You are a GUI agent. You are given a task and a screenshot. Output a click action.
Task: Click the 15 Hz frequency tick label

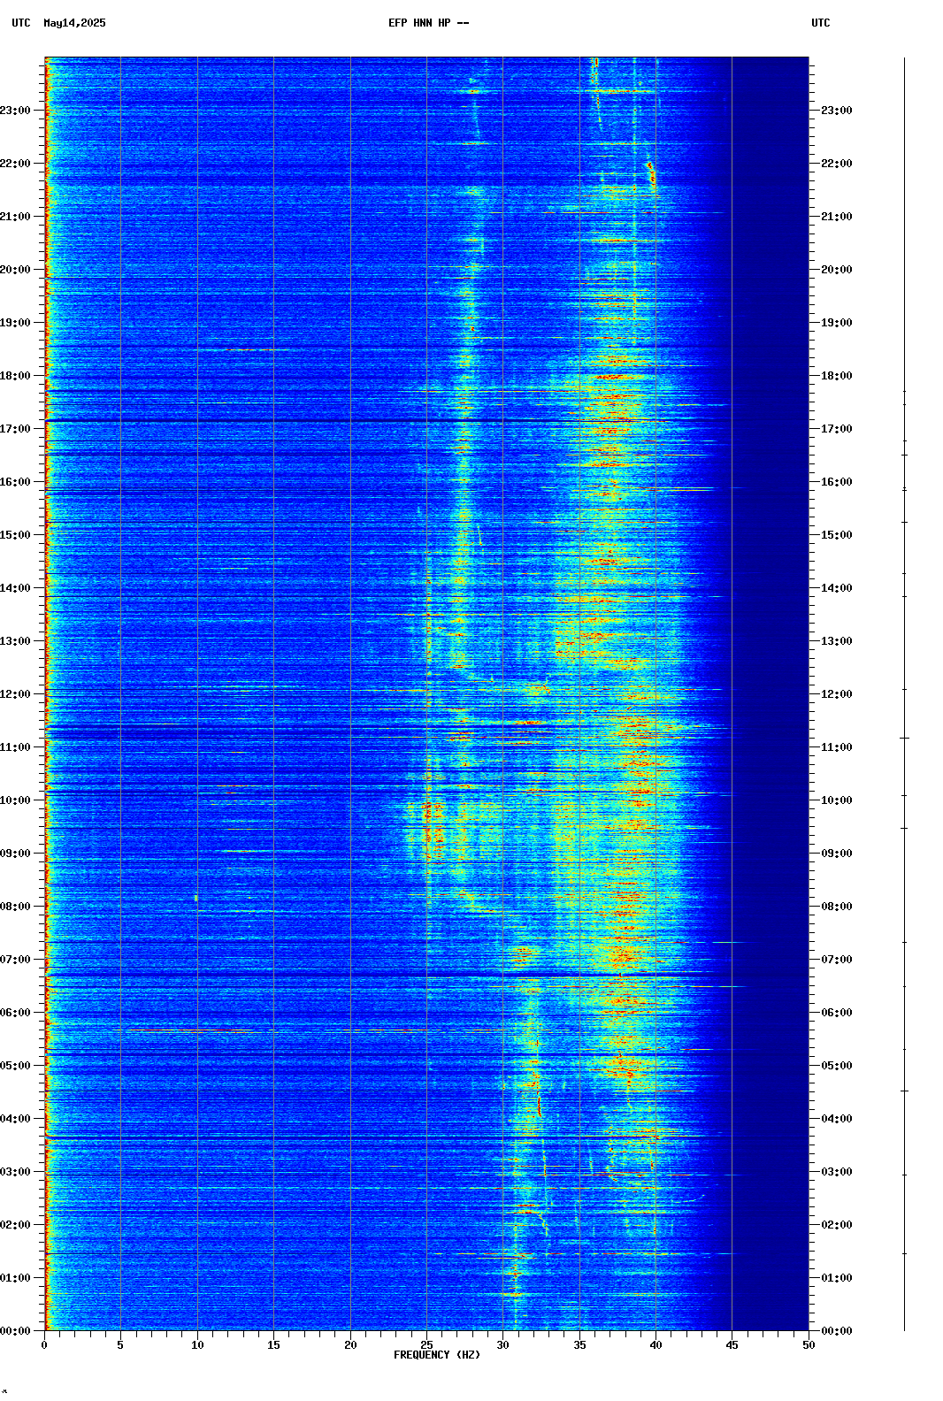tap(273, 1345)
